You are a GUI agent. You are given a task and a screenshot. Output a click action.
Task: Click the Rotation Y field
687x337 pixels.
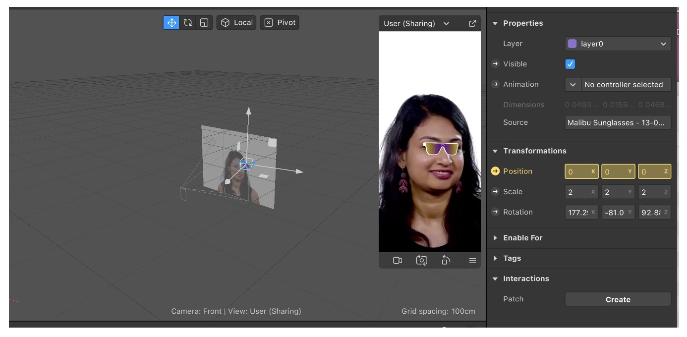(618, 212)
